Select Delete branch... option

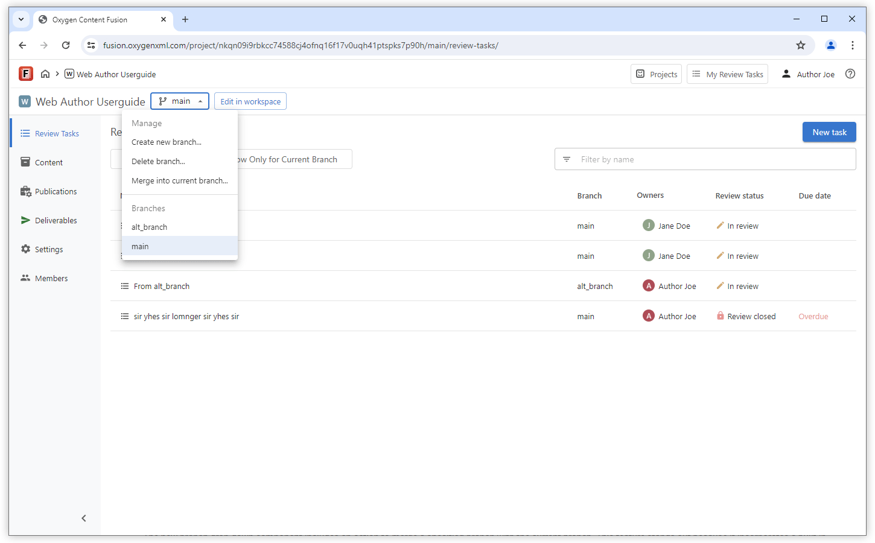tap(180, 162)
